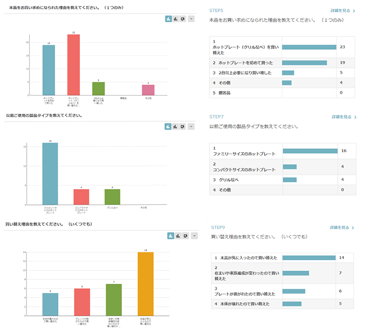Expand chart options dropdown for previous product type

pos(191,127)
